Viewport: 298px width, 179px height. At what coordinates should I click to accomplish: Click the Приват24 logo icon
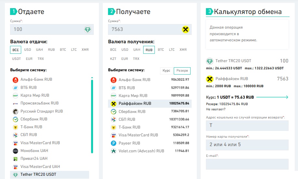(15, 159)
